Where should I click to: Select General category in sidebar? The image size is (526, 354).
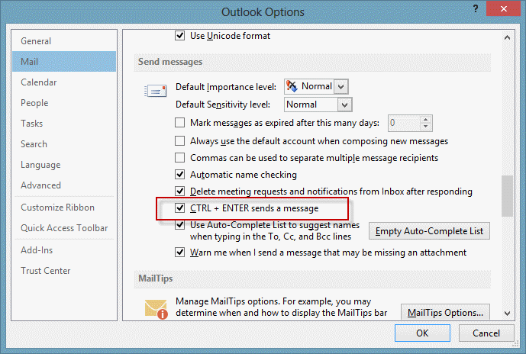click(x=64, y=41)
